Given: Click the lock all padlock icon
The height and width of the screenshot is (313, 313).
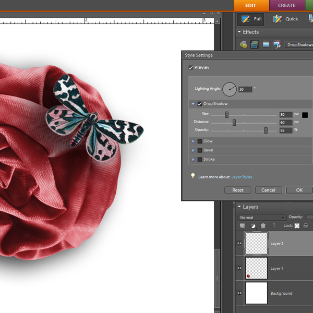Looking at the screenshot, I should [x=306, y=226].
